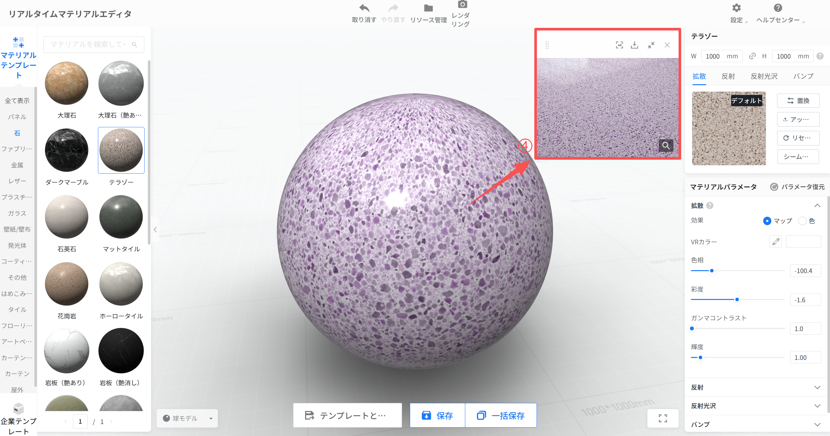This screenshot has width=830, height=436.
Task: Select 色 effect radio button
Action: tap(802, 221)
